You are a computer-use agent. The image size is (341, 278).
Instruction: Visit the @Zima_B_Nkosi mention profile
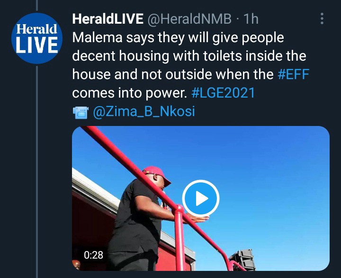(x=144, y=111)
